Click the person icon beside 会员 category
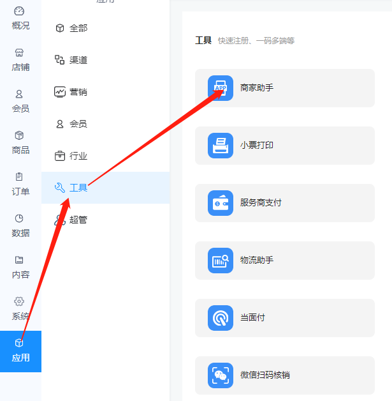 pyautogui.click(x=60, y=124)
